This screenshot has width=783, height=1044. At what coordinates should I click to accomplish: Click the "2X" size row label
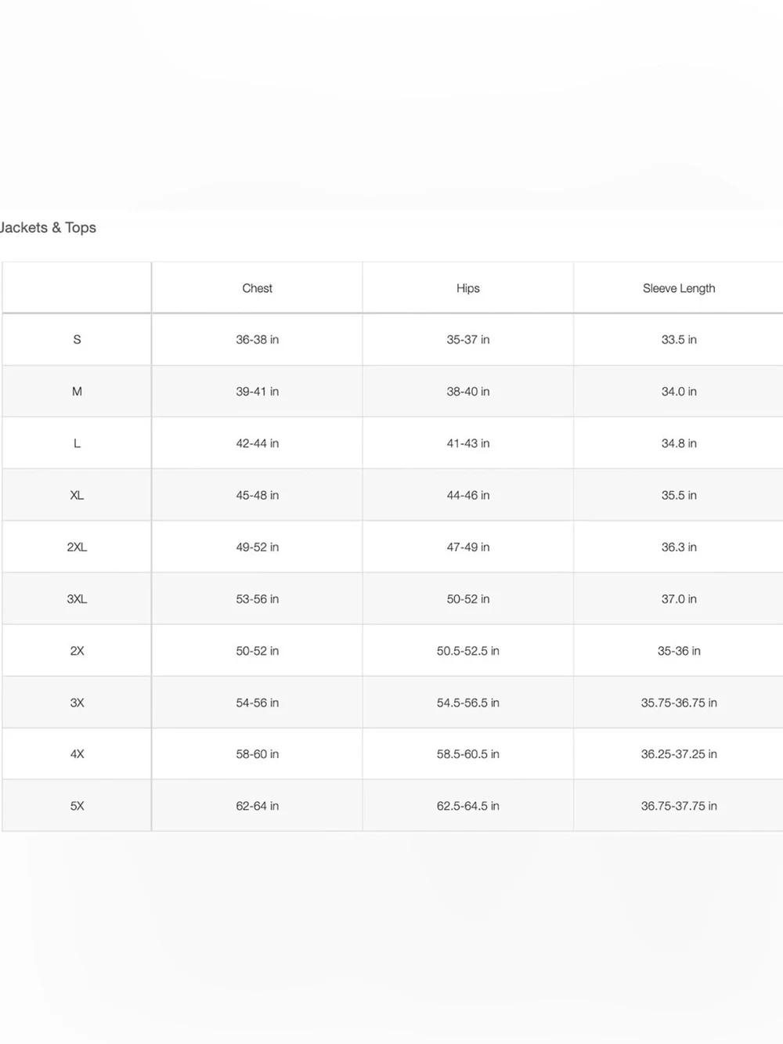[77, 651]
